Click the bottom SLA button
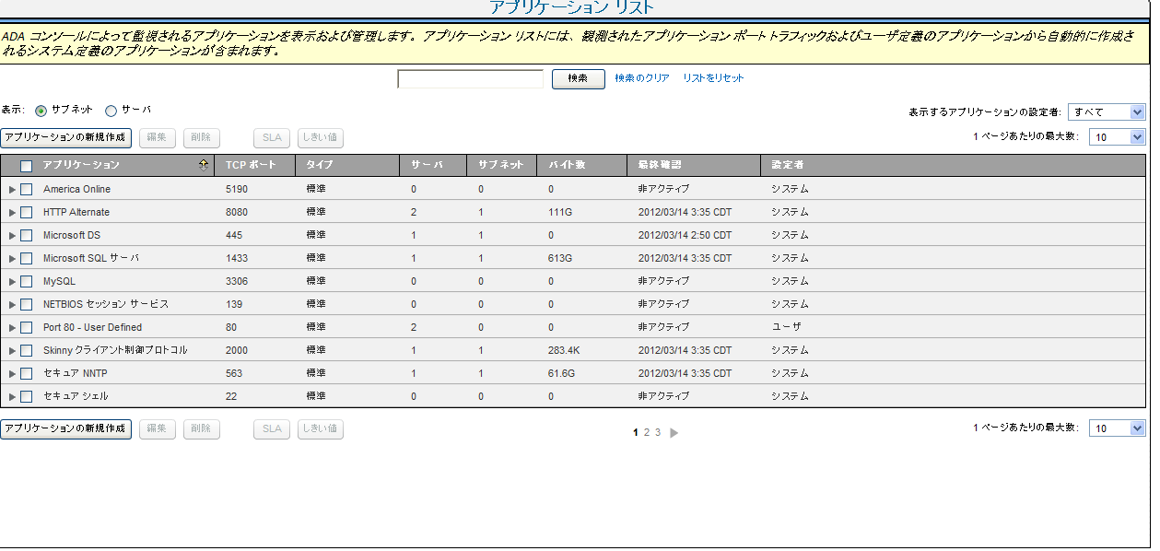This screenshot has height=551, width=1160. [x=272, y=429]
